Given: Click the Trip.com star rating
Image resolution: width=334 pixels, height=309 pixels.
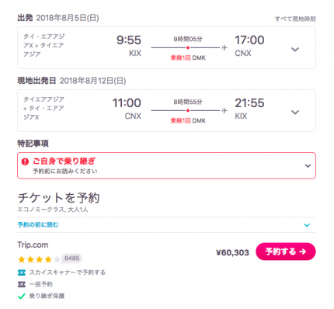Looking at the screenshot, I should [x=39, y=259].
